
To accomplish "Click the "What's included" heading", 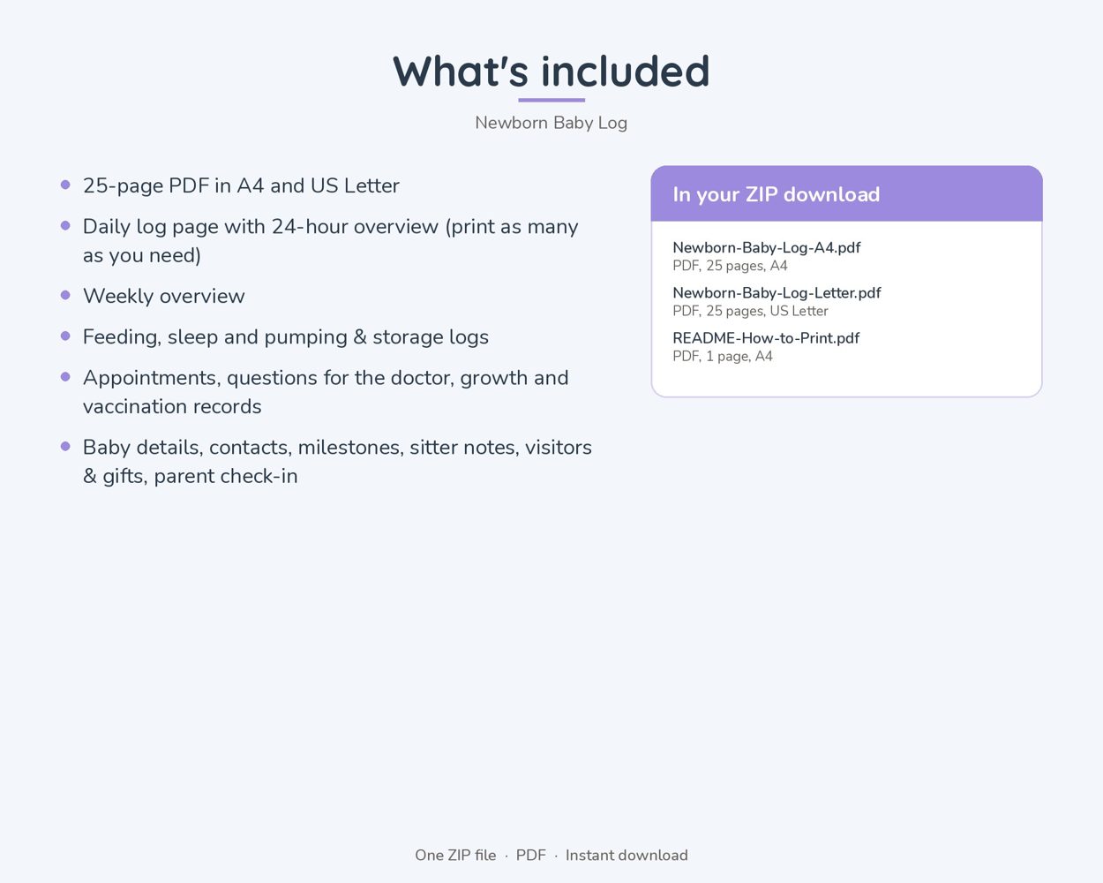I will (551, 72).
